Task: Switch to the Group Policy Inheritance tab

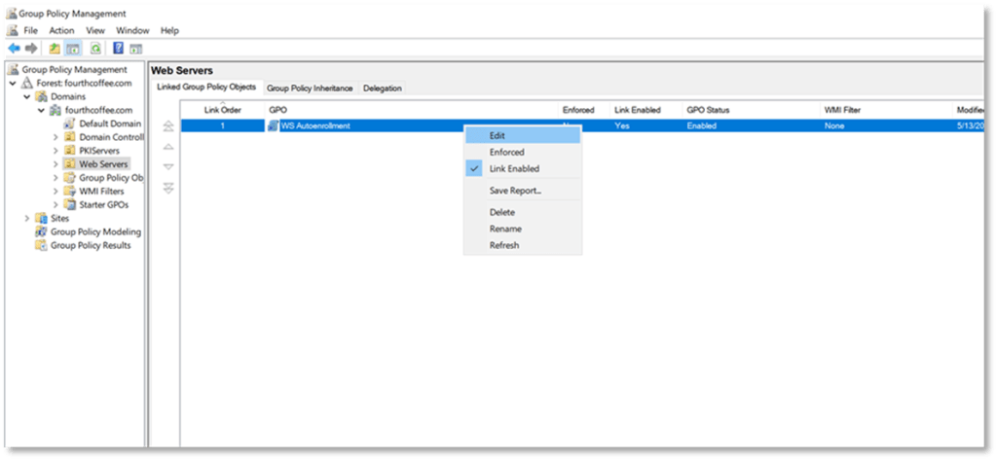Action: click(x=311, y=88)
